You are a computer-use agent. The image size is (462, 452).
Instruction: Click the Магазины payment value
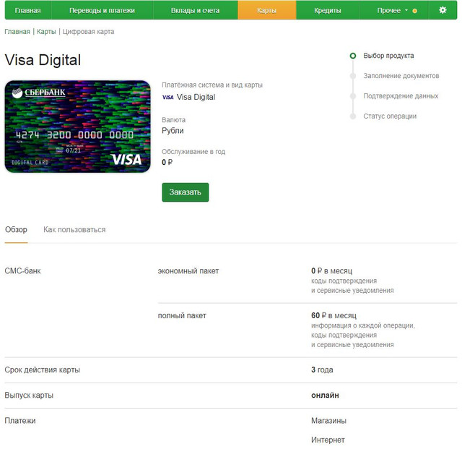(329, 421)
